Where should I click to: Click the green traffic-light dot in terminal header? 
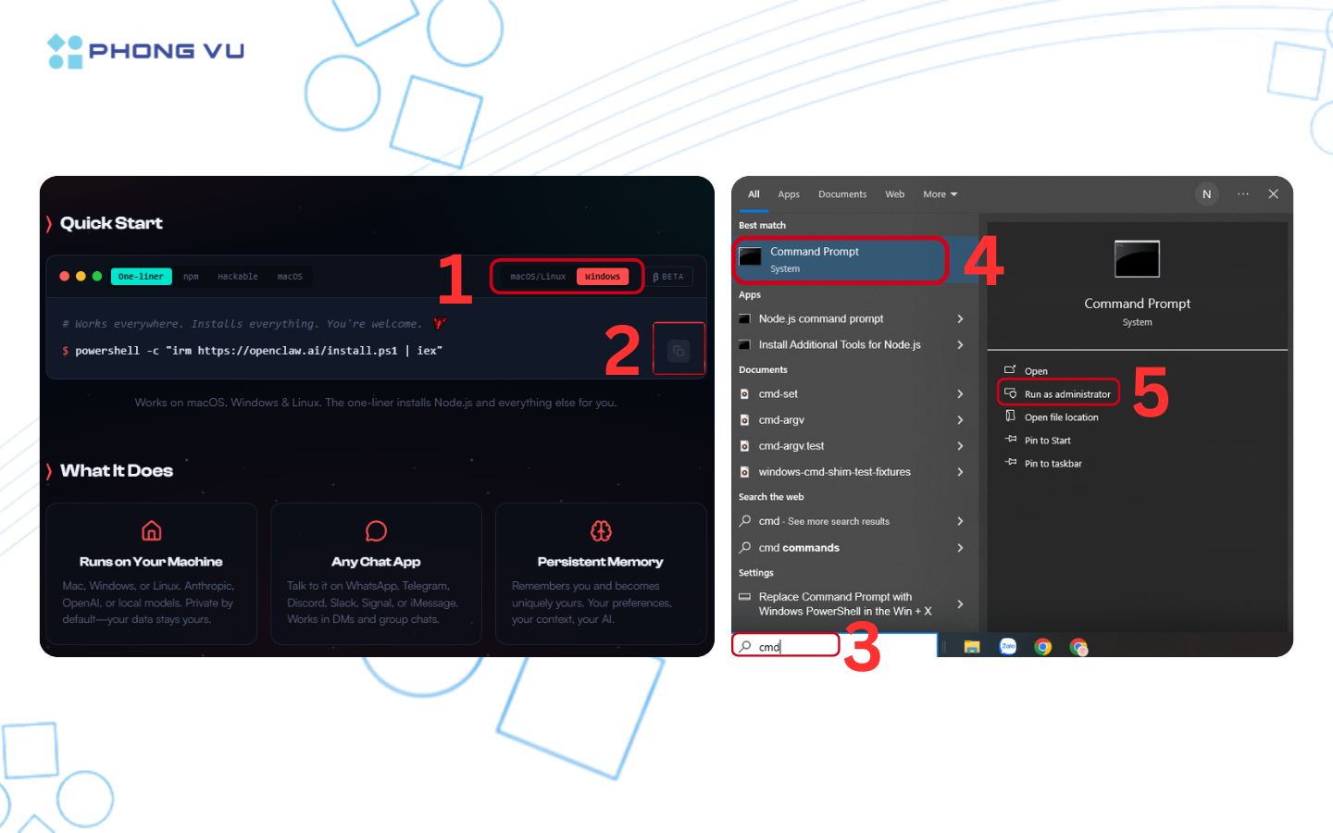[96, 276]
